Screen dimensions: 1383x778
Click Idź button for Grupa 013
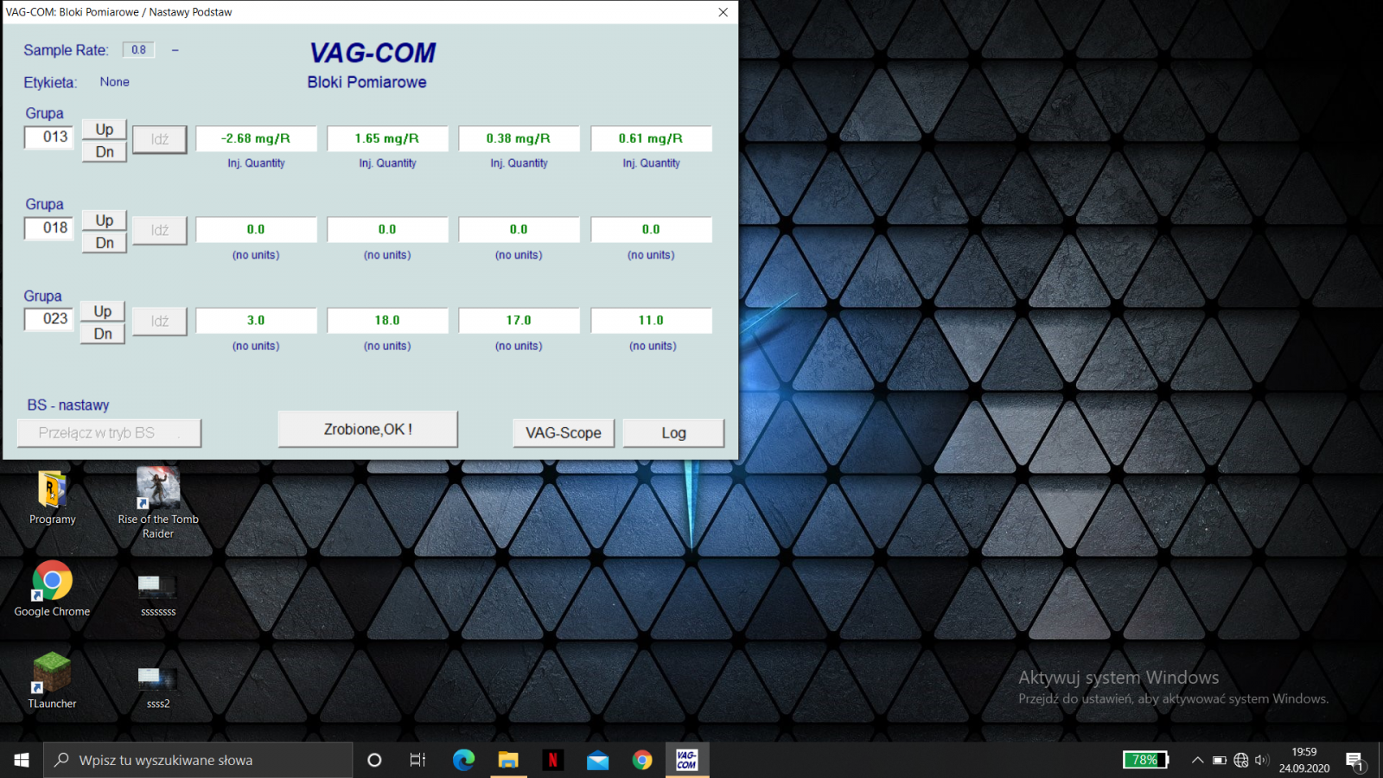pyautogui.click(x=160, y=139)
